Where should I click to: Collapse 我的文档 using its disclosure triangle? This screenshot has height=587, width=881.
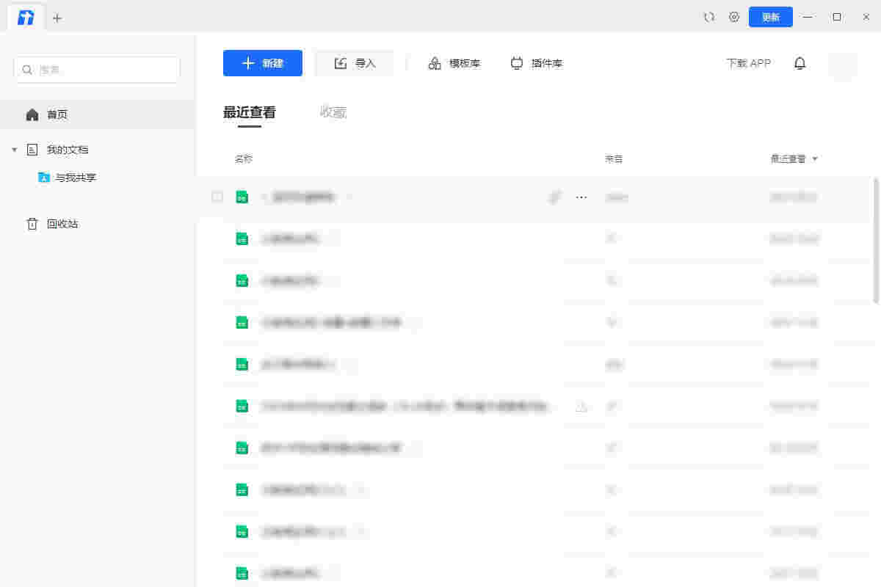[14, 149]
